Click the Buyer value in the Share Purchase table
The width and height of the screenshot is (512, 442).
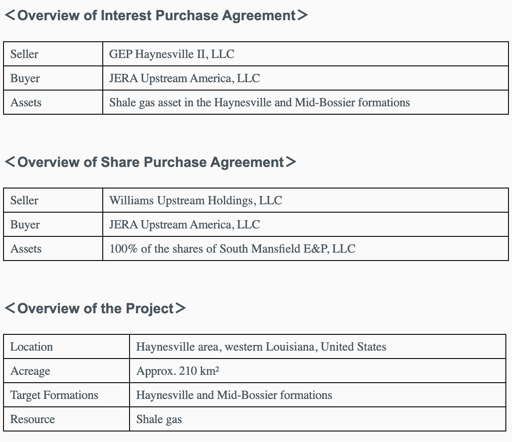184,225
